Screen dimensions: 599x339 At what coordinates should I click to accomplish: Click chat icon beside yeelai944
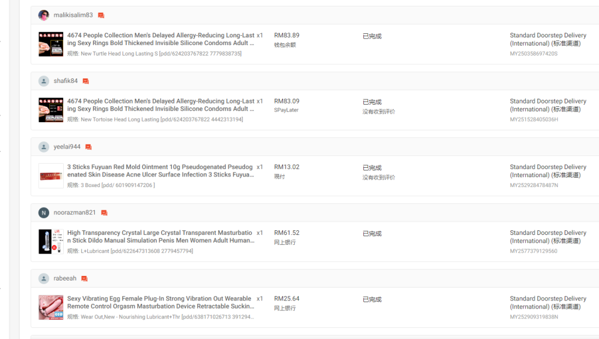[x=88, y=147]
